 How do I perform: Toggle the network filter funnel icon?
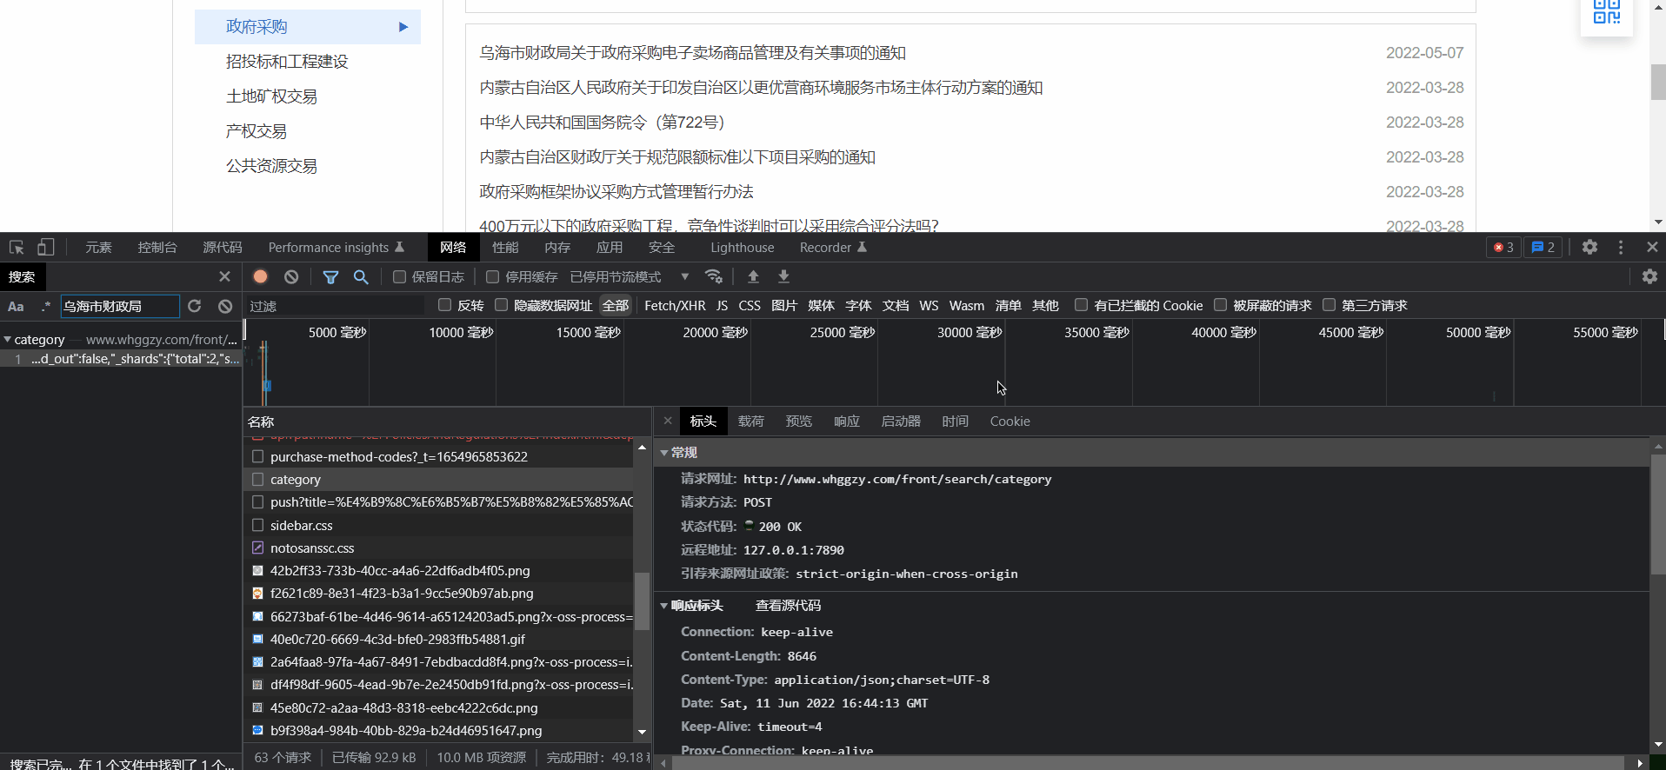point(330,277)
